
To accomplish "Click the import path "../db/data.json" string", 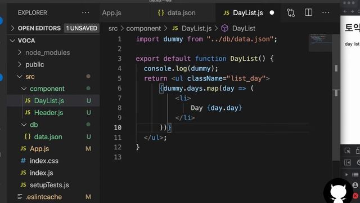I will pos(240,39).
